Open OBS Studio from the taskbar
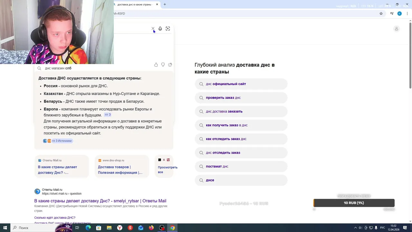Image resolution: width=412 pixels, height=232 pixels. coord(162,228)
